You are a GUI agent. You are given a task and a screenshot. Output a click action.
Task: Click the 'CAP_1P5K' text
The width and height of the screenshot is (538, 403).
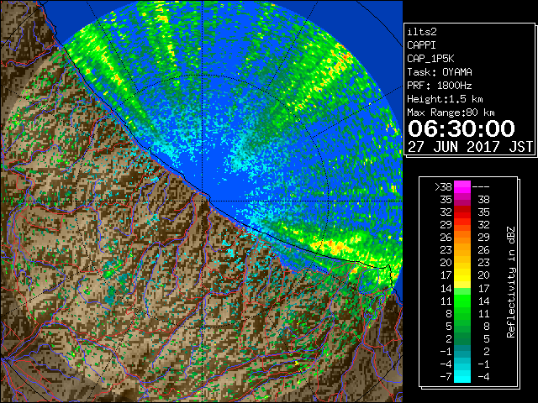(x=430, y=59)
